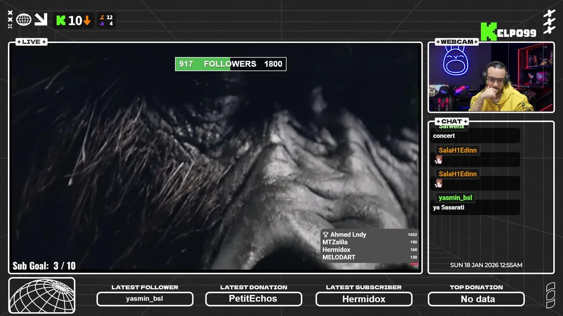
Task: Click the trophy icon next to Ahmed Lndy
Action: pos(325,234)
